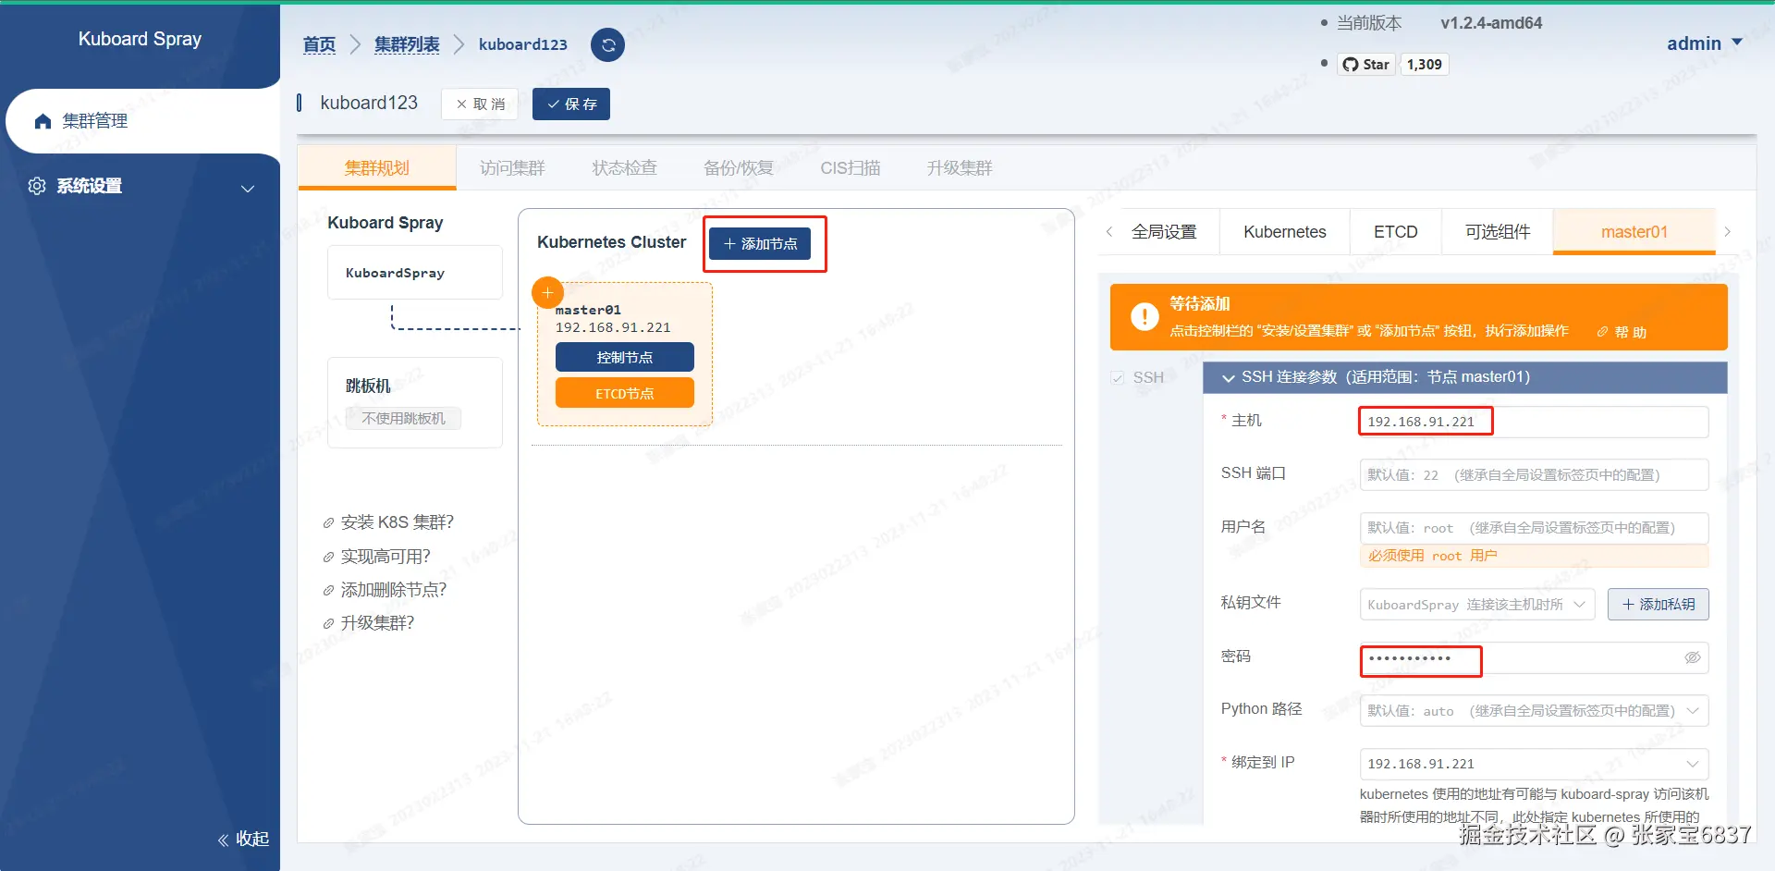The width and height of the screenshot is (1775, 871).
Task: Click the orange plus badge on master01
Action: point(547,293)
